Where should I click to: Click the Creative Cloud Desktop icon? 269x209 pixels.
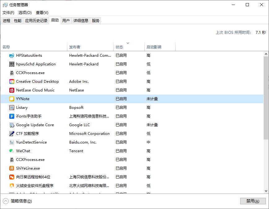[x=12, y=82]
